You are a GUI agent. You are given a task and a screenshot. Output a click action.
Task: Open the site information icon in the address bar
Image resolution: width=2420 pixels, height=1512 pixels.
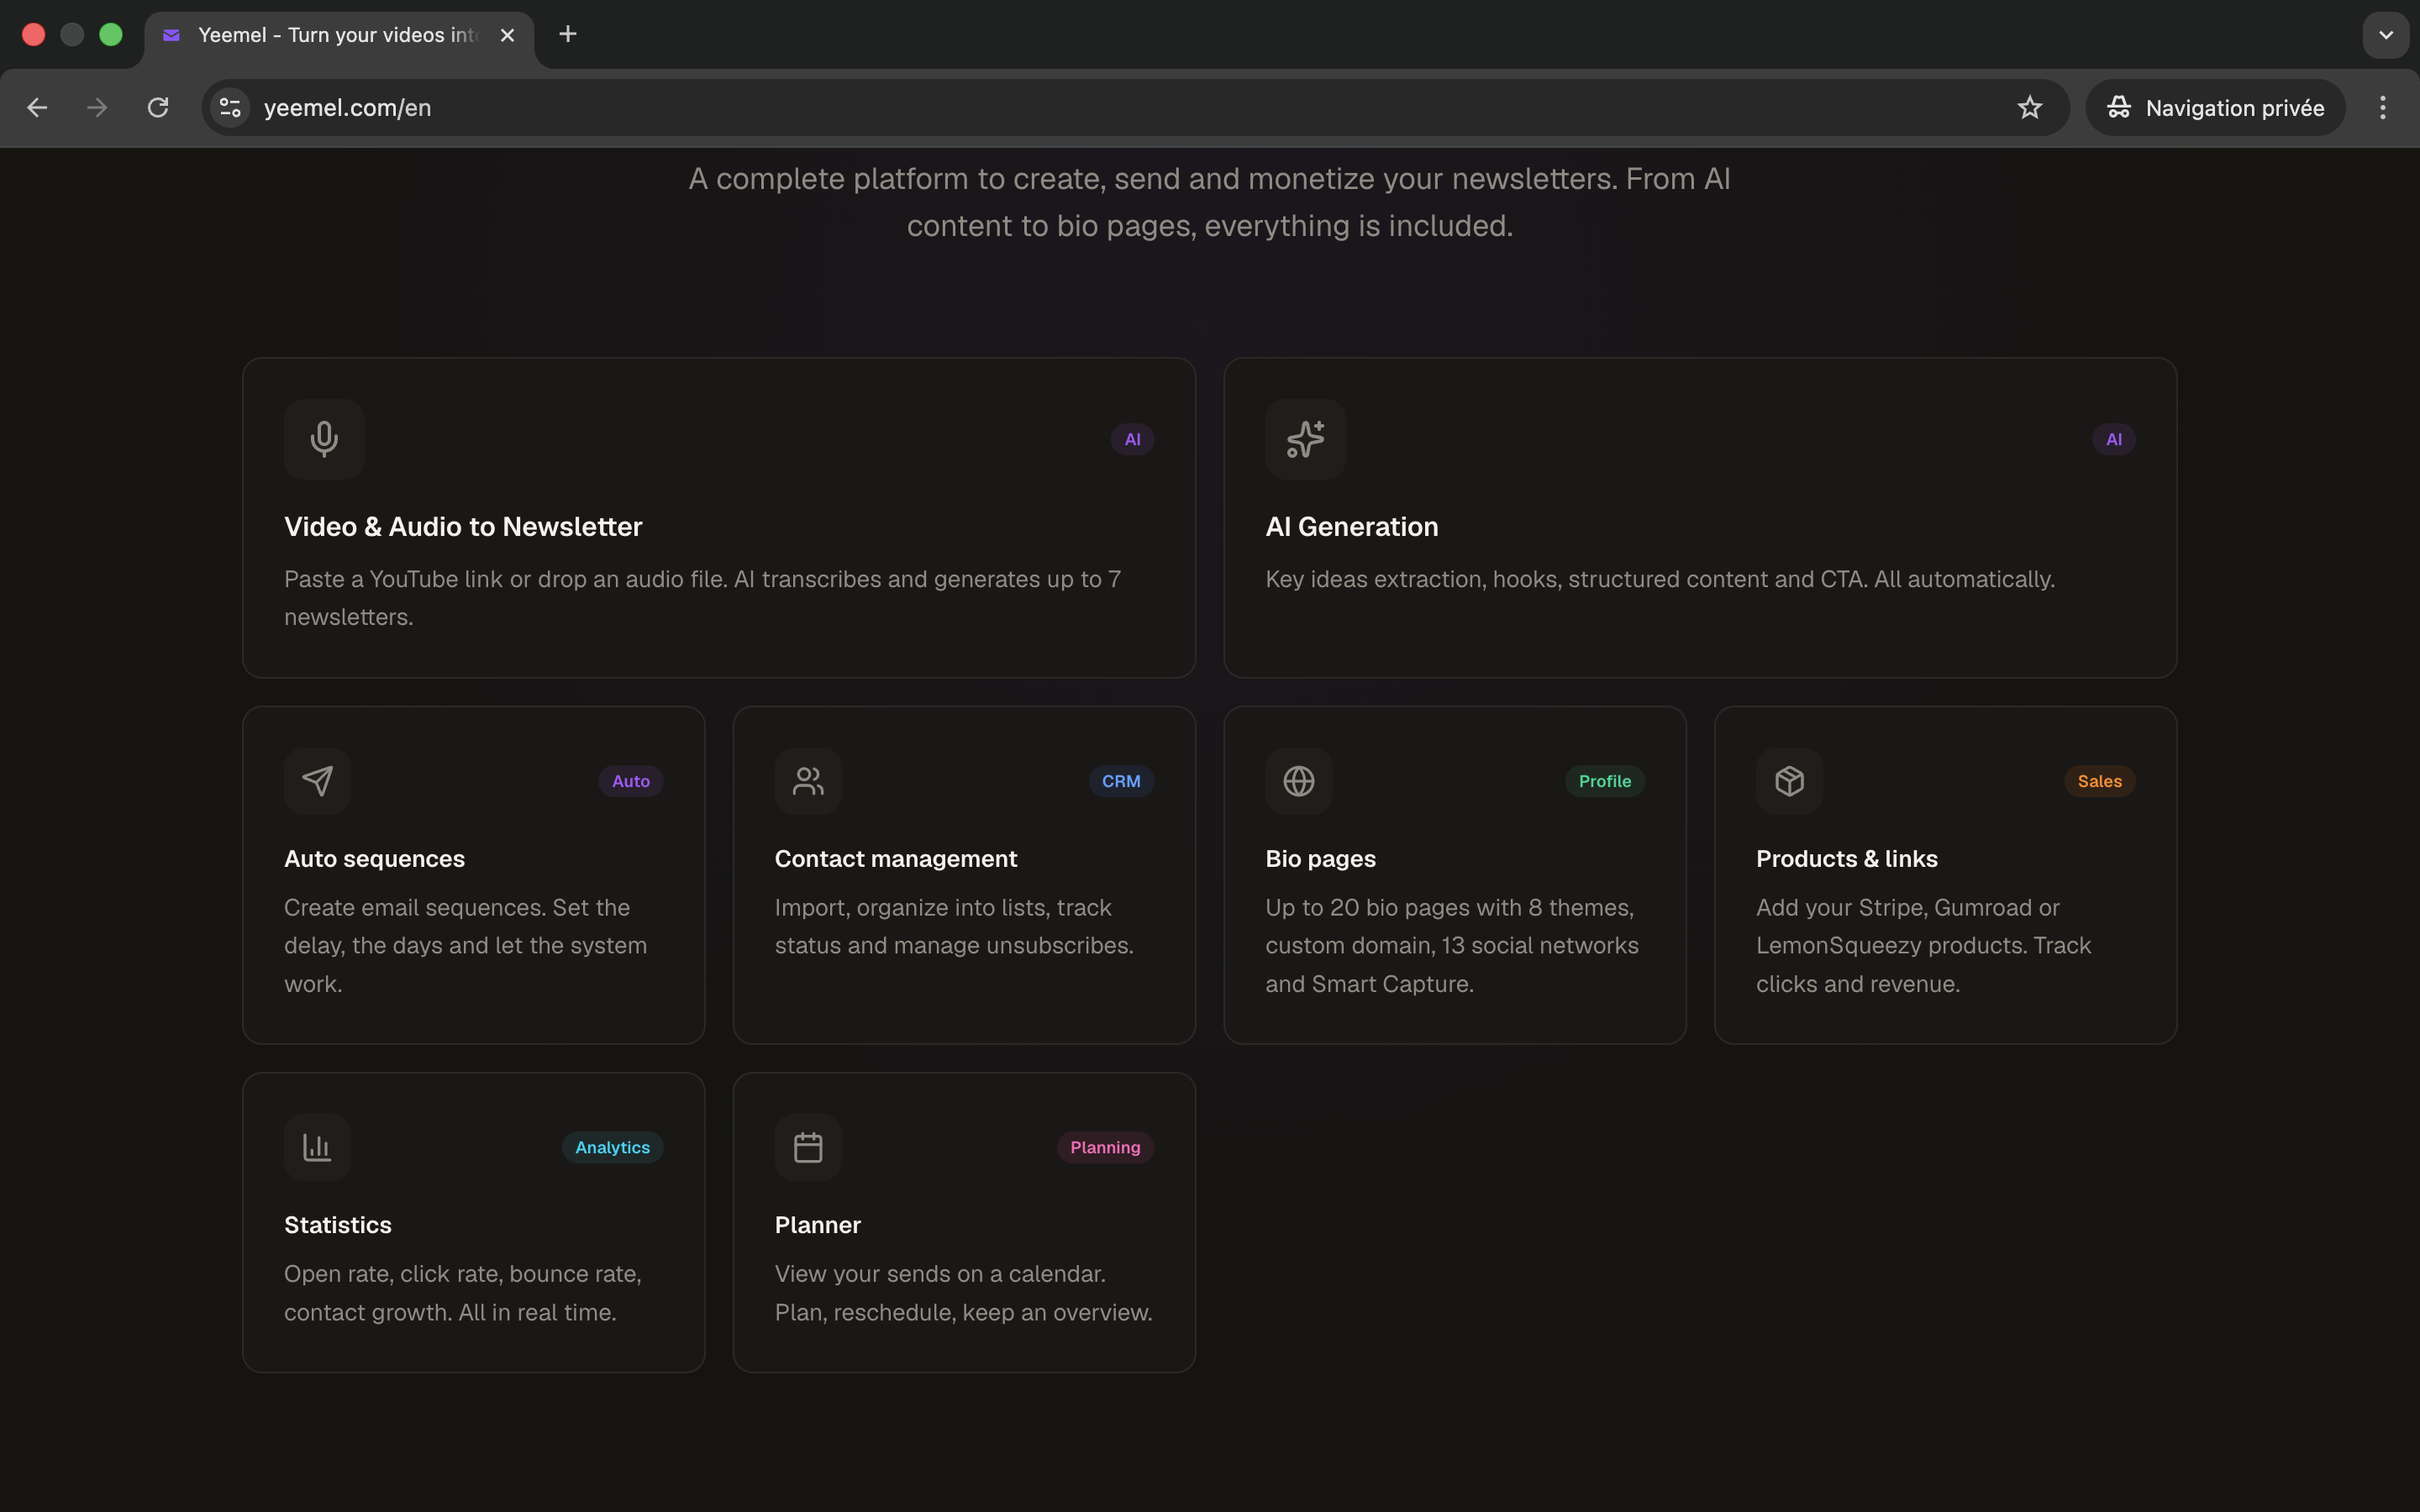pos(231,108)
